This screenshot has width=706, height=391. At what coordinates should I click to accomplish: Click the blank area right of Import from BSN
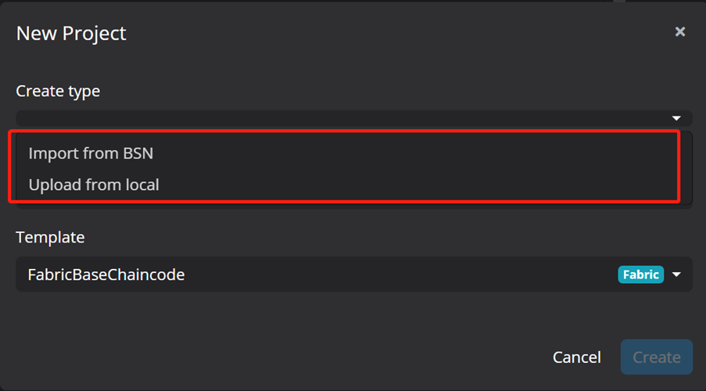click(x=414, y=153)
